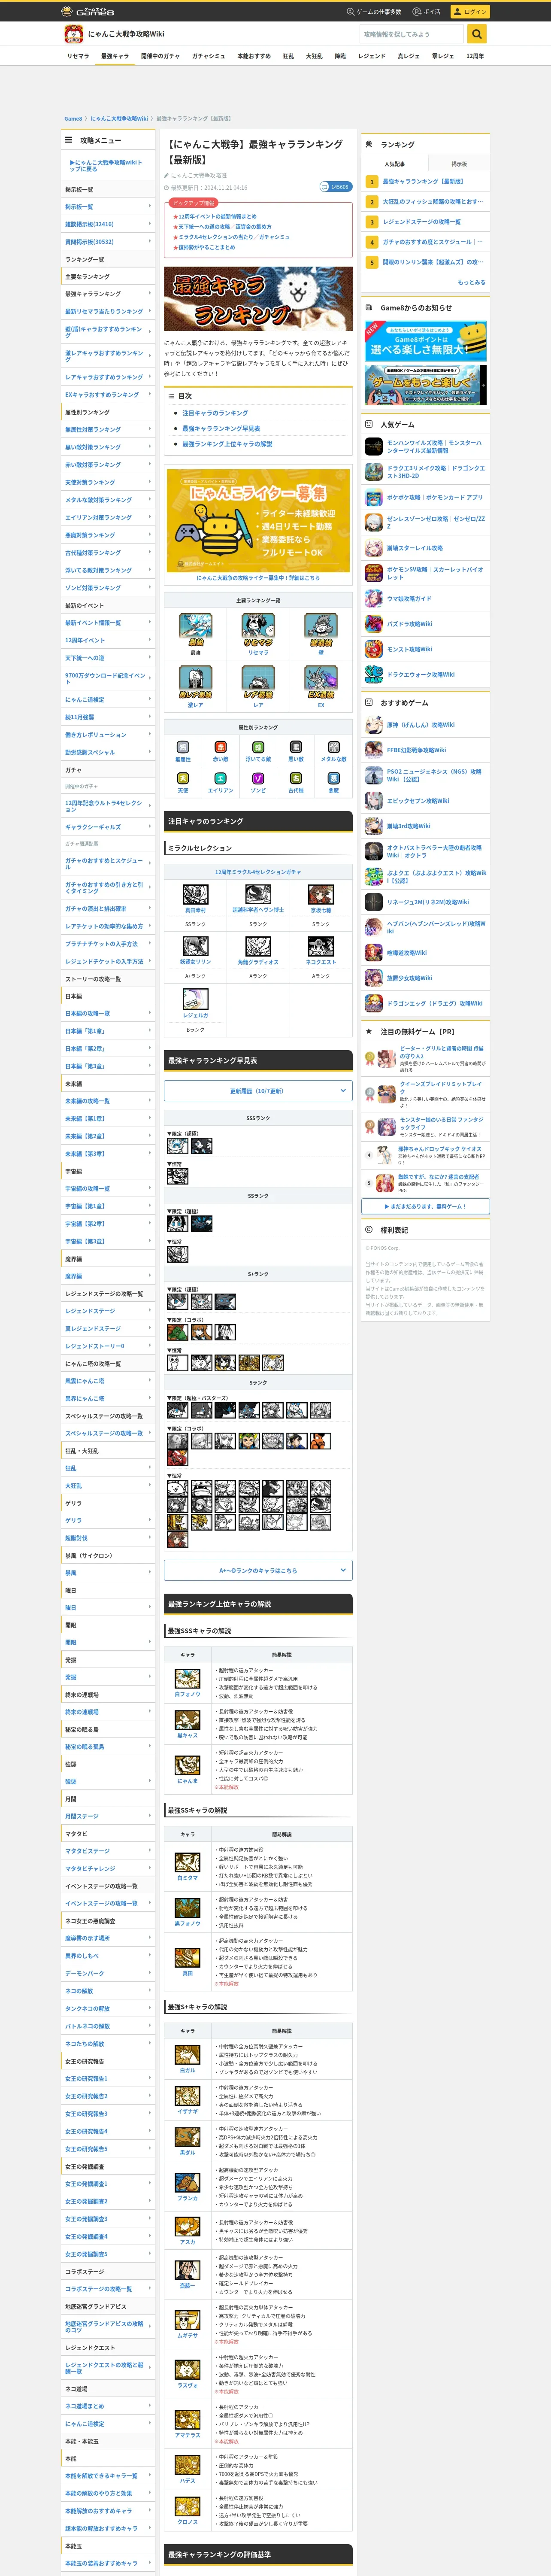Expand 無属性対策ランキング sidebar arrow
The image size is (551, 2576).
(150, 429)
